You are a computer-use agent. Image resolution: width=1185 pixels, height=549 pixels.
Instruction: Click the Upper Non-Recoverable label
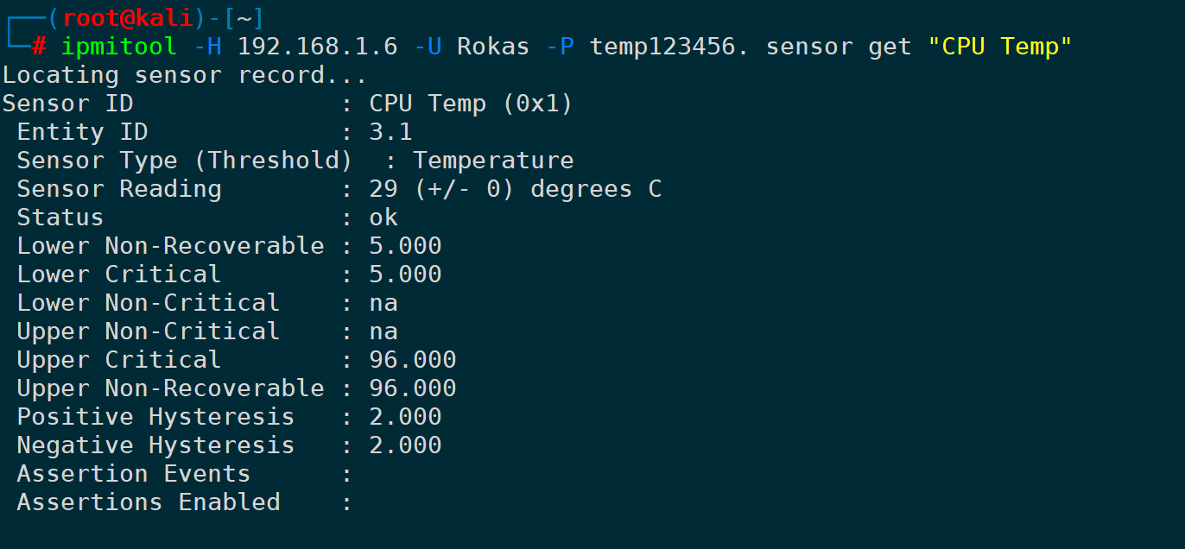(170, 388)
